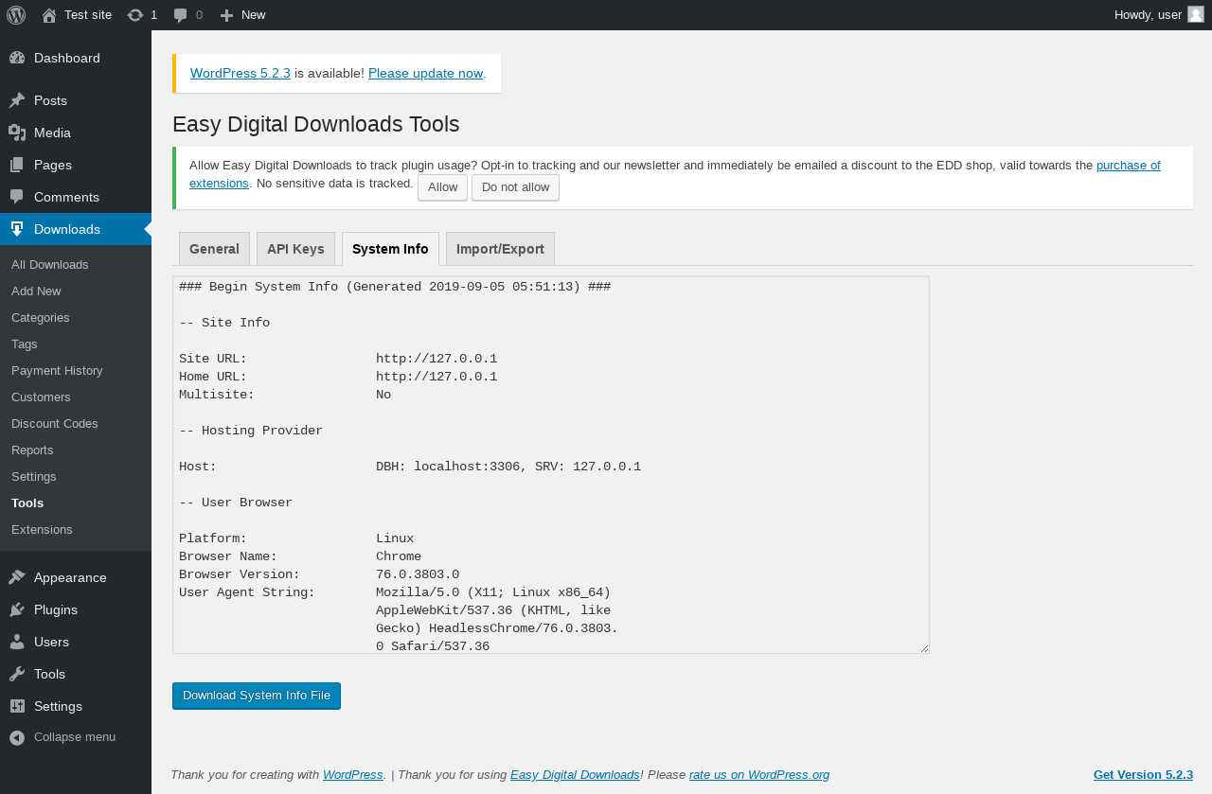Open the updates refresh icon
Image resolution: width=1212 pixels, height=794 pixels.
click(135, 15)
